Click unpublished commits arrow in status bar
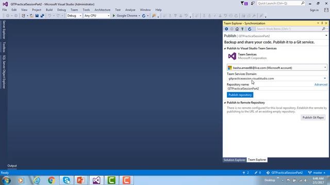330x185 pixels. coord(244,173)
